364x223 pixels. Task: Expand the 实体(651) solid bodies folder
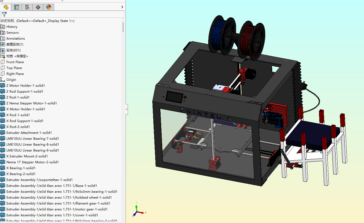pyautogui.click(x=13, y=50)
